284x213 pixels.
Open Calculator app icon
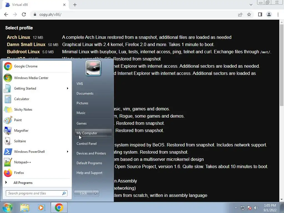(8, 99)
